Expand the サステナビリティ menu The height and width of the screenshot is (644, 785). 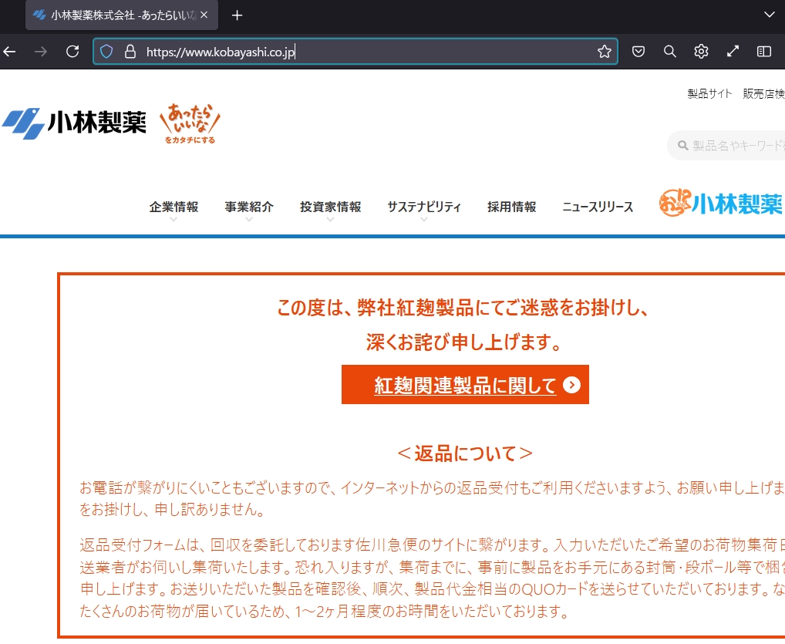tap(424, 207)
